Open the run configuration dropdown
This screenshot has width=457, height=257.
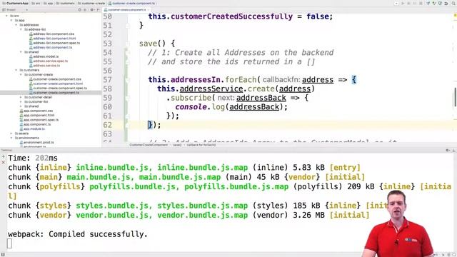[x=396, y=4]
